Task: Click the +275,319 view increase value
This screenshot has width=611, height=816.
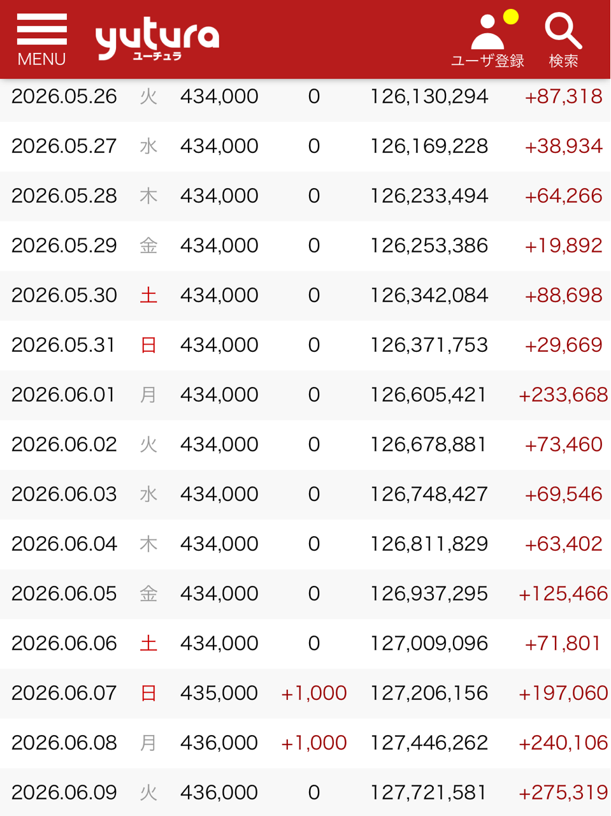Action: tap(563, 792)
